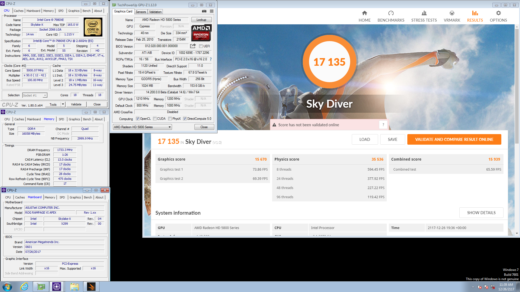Click the Combined score 15 939 value
This screenshot has width=520, height=292.
[494, 159]
